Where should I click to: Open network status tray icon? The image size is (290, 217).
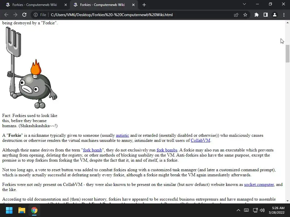pos(255,210)
